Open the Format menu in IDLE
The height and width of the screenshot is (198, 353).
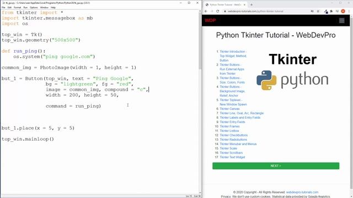pos(17,7)
